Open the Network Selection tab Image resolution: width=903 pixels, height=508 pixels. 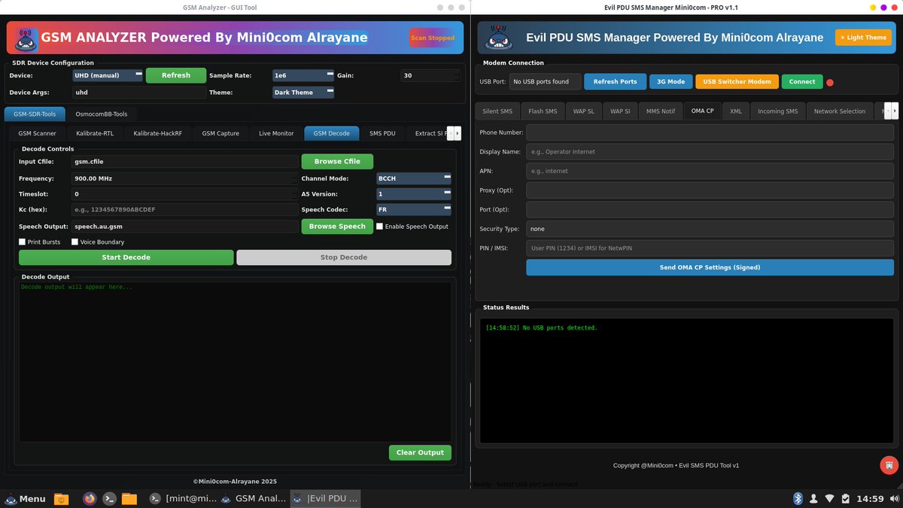coord(840,111)
